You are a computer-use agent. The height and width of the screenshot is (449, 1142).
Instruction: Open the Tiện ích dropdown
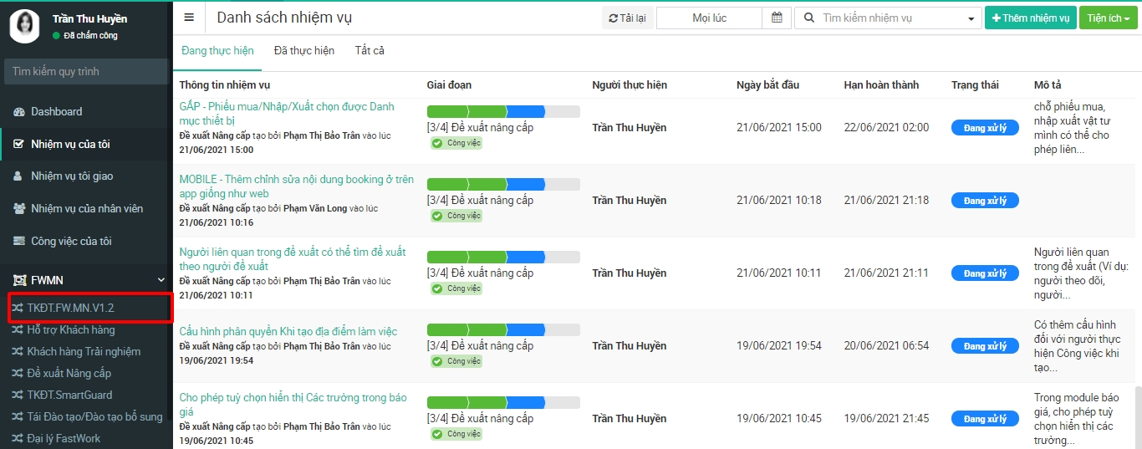(x=1109, y=18)
